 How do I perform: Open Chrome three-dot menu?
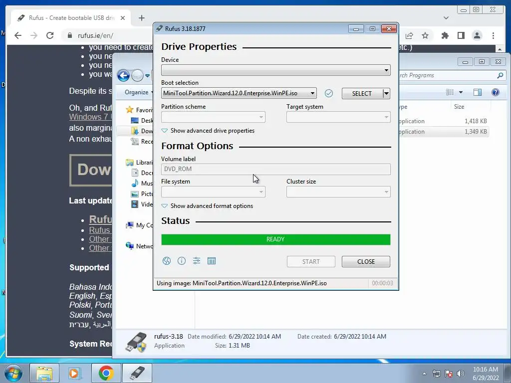(x=493, y=35)
